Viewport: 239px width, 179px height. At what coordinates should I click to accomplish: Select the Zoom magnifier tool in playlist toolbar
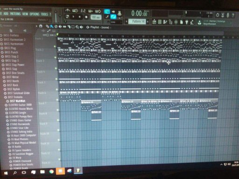(77, 27)
